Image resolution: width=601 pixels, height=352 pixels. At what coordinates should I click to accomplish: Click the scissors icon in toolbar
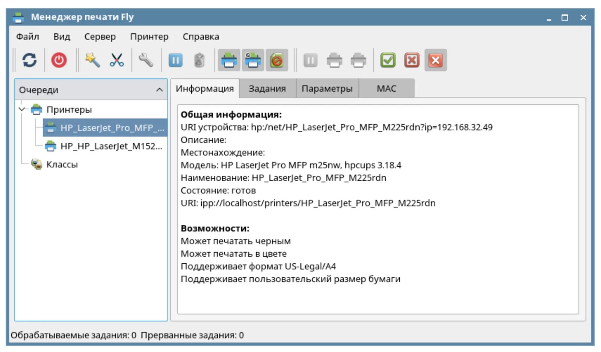[117, 60]
